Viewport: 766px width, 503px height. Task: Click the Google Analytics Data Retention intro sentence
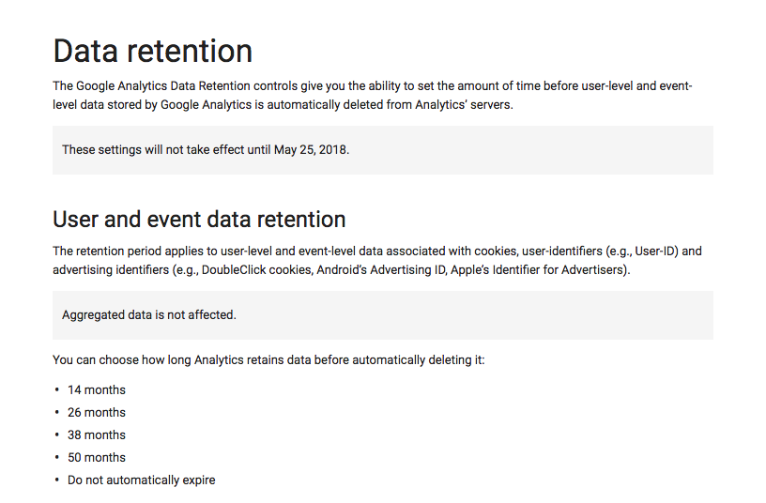[x=373, y=95]
